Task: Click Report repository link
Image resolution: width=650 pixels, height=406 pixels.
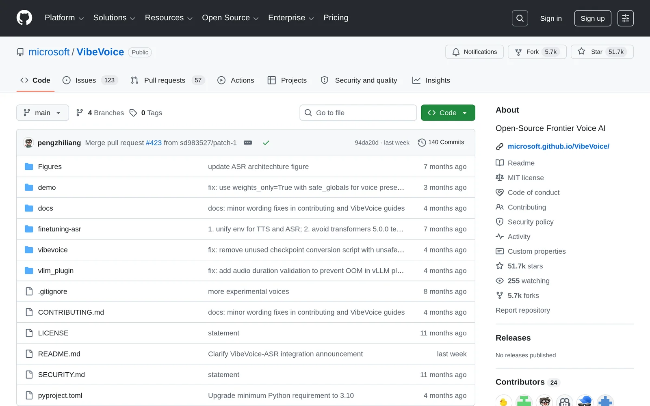Action: (x=522, y=310)
